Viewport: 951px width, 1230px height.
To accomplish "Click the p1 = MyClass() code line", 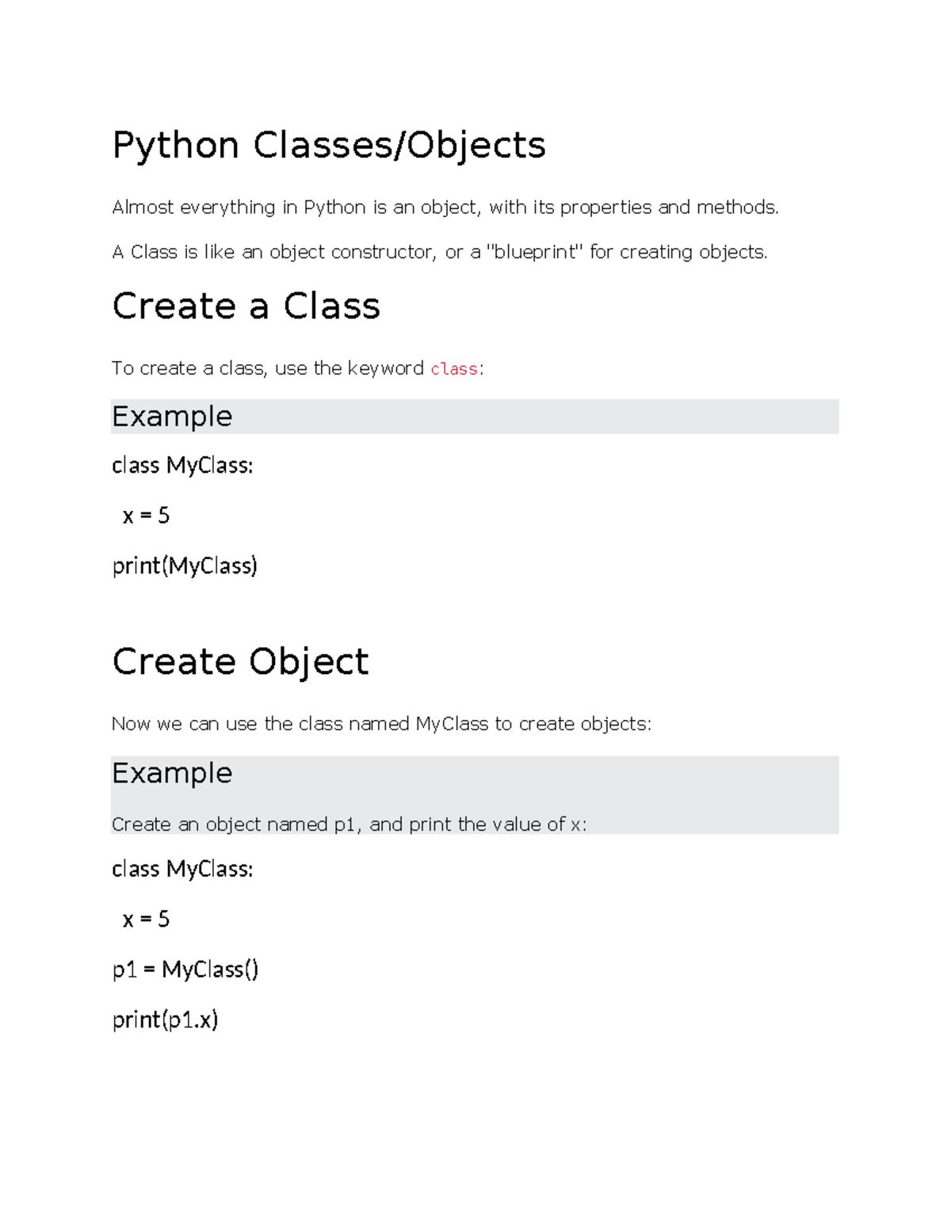I will coord(185,969).
